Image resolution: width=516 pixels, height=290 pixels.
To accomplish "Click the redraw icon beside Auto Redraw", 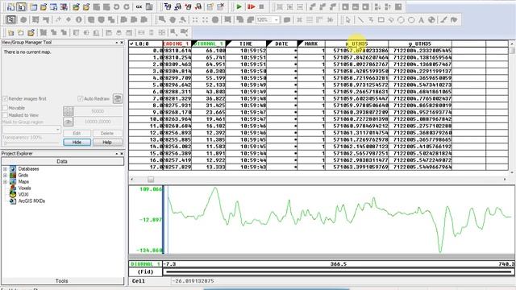I will (118, 98).
